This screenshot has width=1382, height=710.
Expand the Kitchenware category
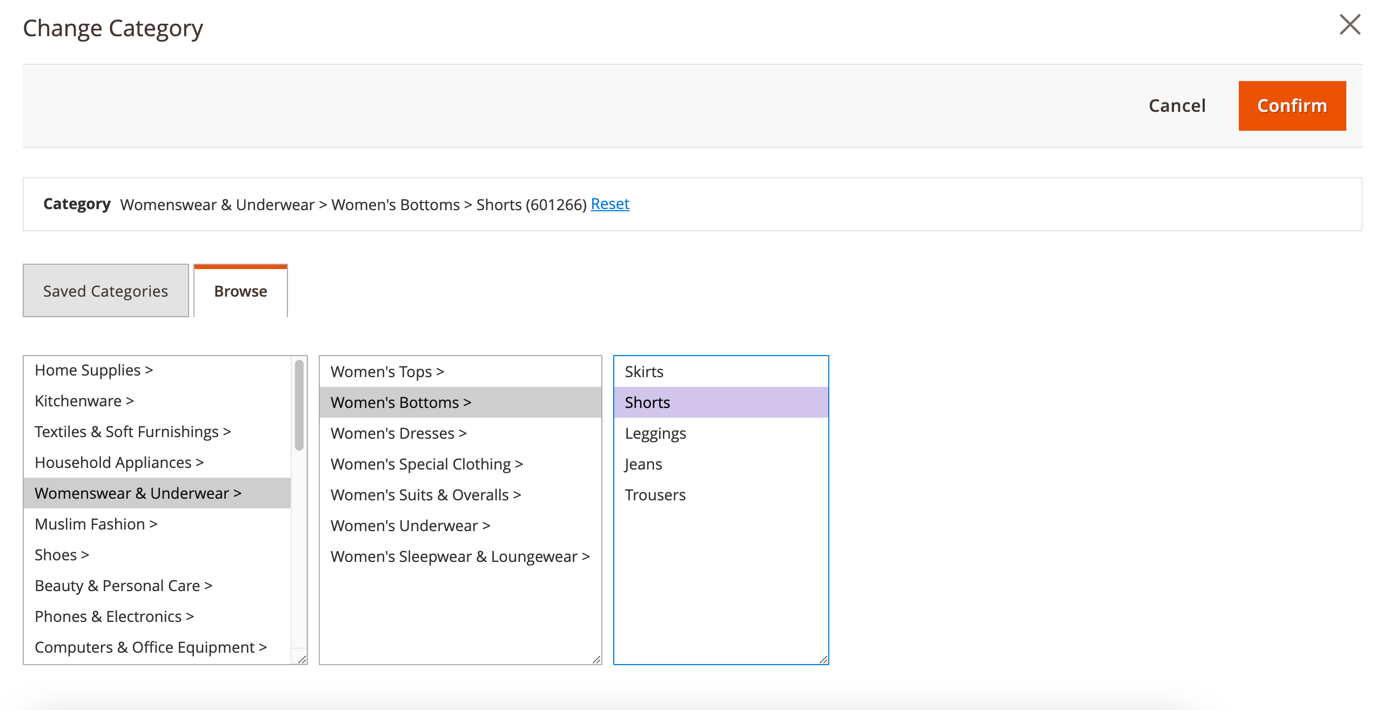point(84,401)
